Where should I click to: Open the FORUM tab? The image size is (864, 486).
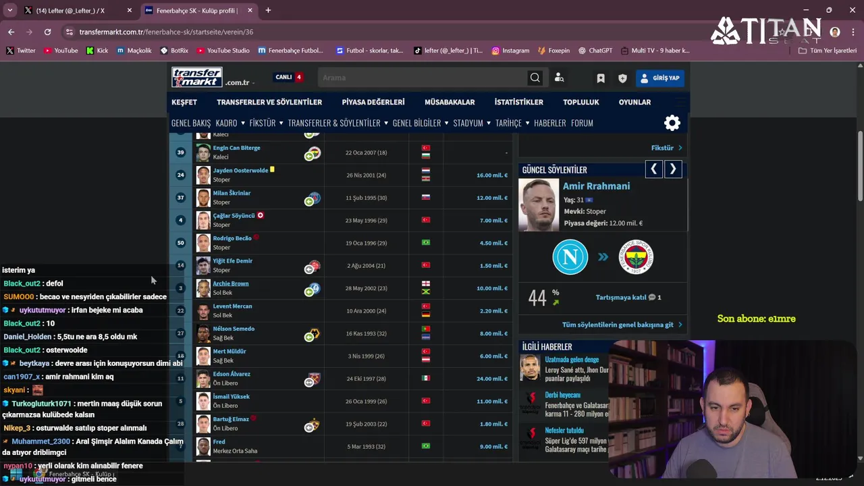coord(582,123)
